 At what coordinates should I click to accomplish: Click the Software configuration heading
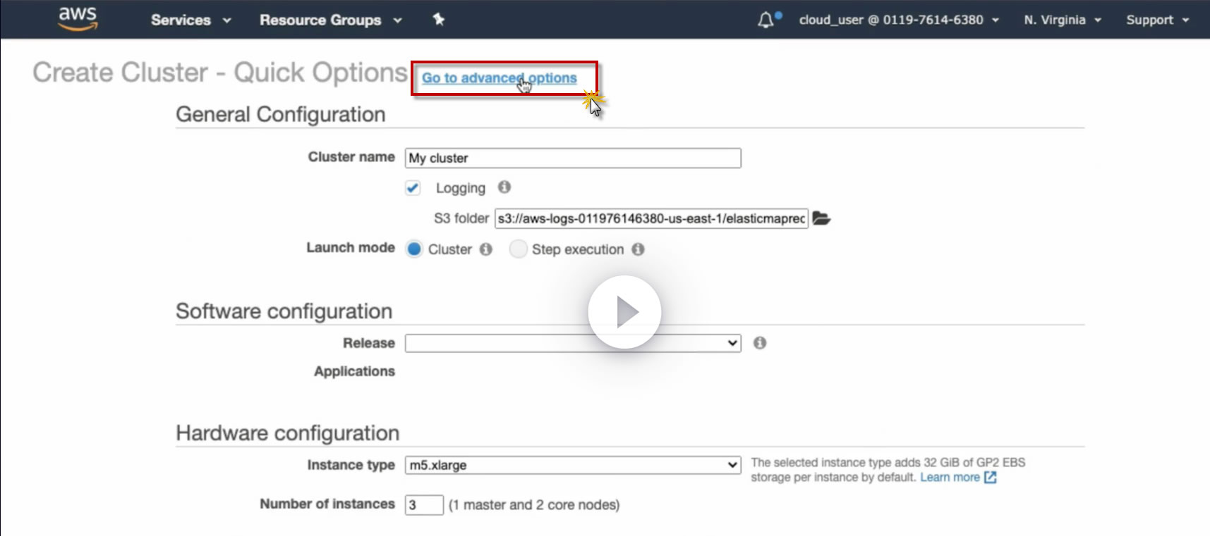coord(284,311)
